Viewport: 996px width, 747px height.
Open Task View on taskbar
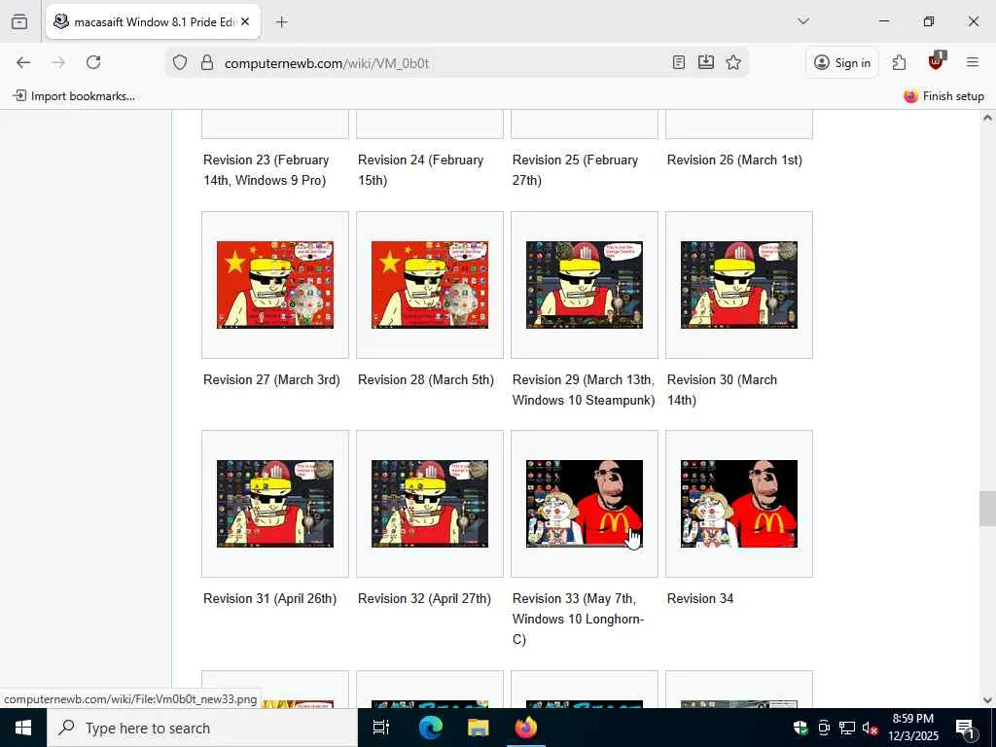pos(381,728)
